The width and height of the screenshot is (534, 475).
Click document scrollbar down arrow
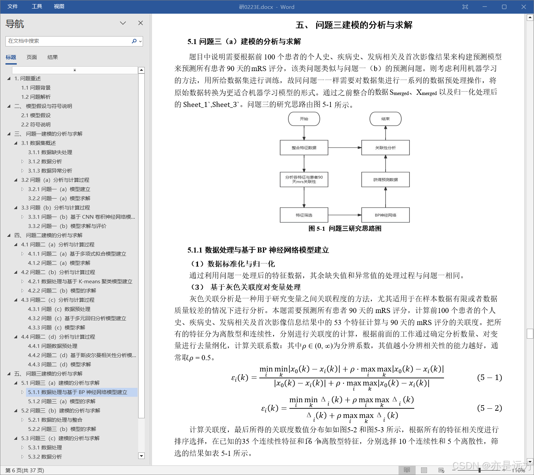[x=530, y=461]
